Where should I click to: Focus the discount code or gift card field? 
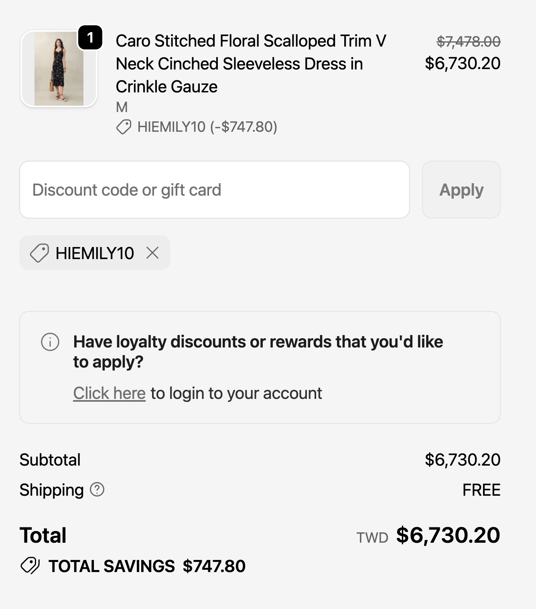pyautogui.click(x=215, y=190)
